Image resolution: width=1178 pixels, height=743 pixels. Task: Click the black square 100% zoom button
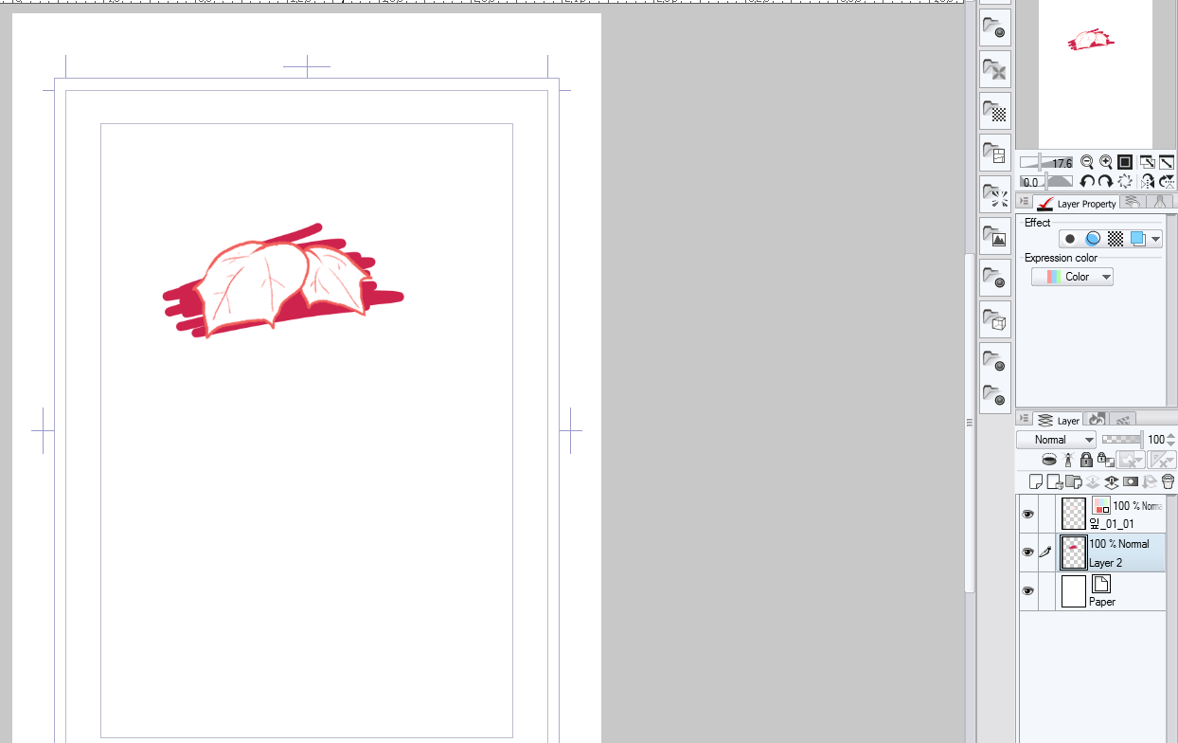(x=1124, y=162)
